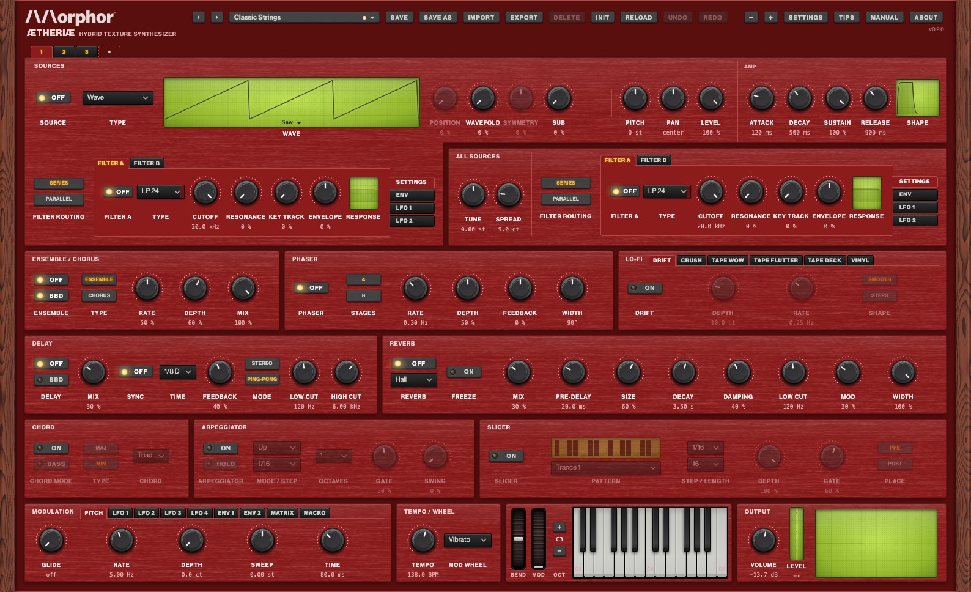Click the minus zoom button beside Settings

tap(751, 17)
